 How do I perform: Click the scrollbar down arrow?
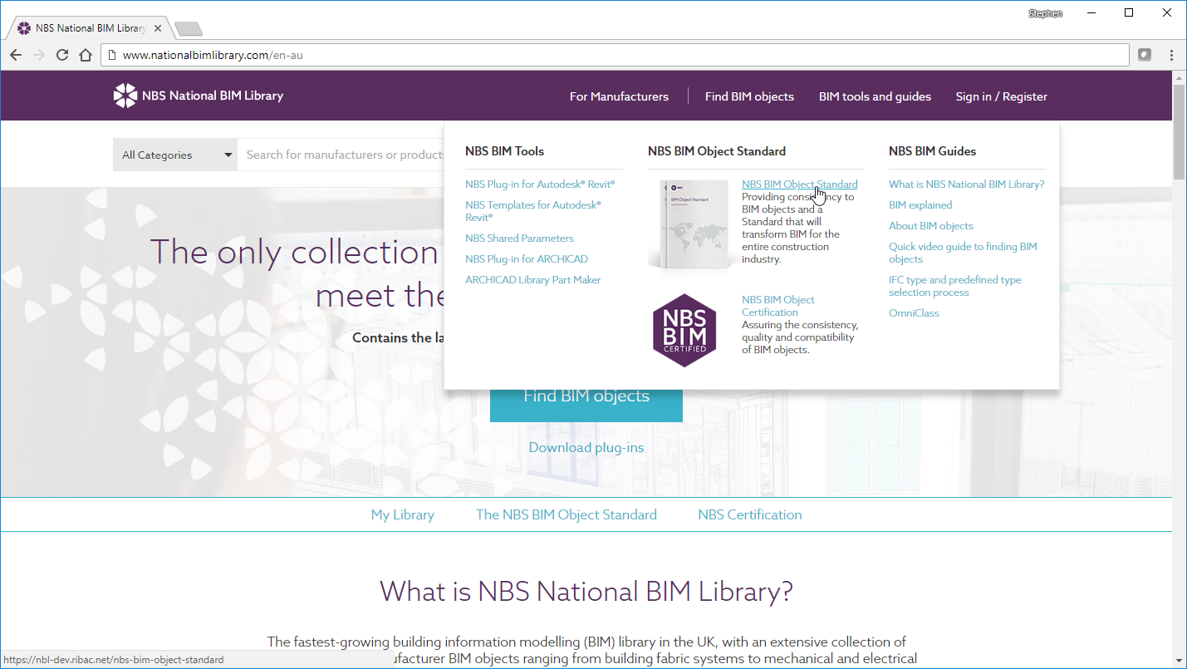(1179, 661)
